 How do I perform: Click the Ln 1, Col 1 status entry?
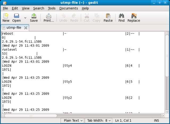[x=123, y=121]
